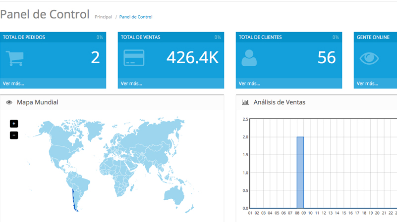Open Ver más under Total de Pedidos

coord(13,84)
